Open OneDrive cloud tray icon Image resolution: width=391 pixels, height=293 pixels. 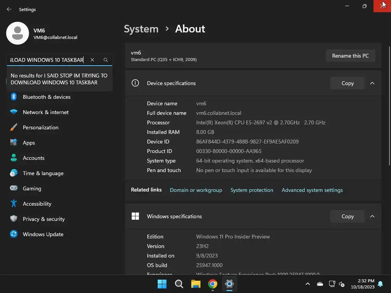[320, 284]
